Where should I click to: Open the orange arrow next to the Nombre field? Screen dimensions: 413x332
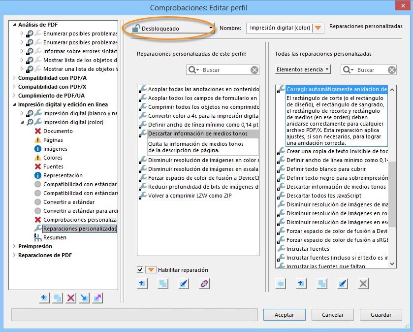click(x=318, y=28)
